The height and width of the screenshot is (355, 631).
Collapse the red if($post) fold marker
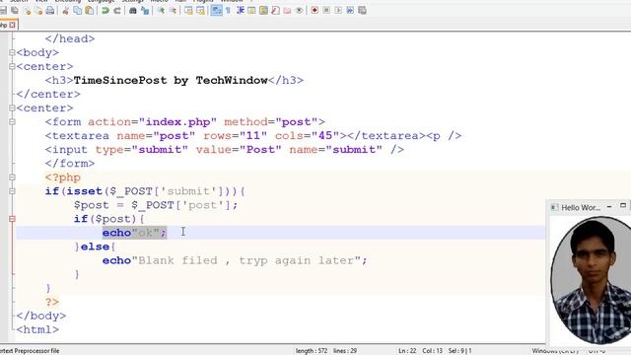pos(12,219)
